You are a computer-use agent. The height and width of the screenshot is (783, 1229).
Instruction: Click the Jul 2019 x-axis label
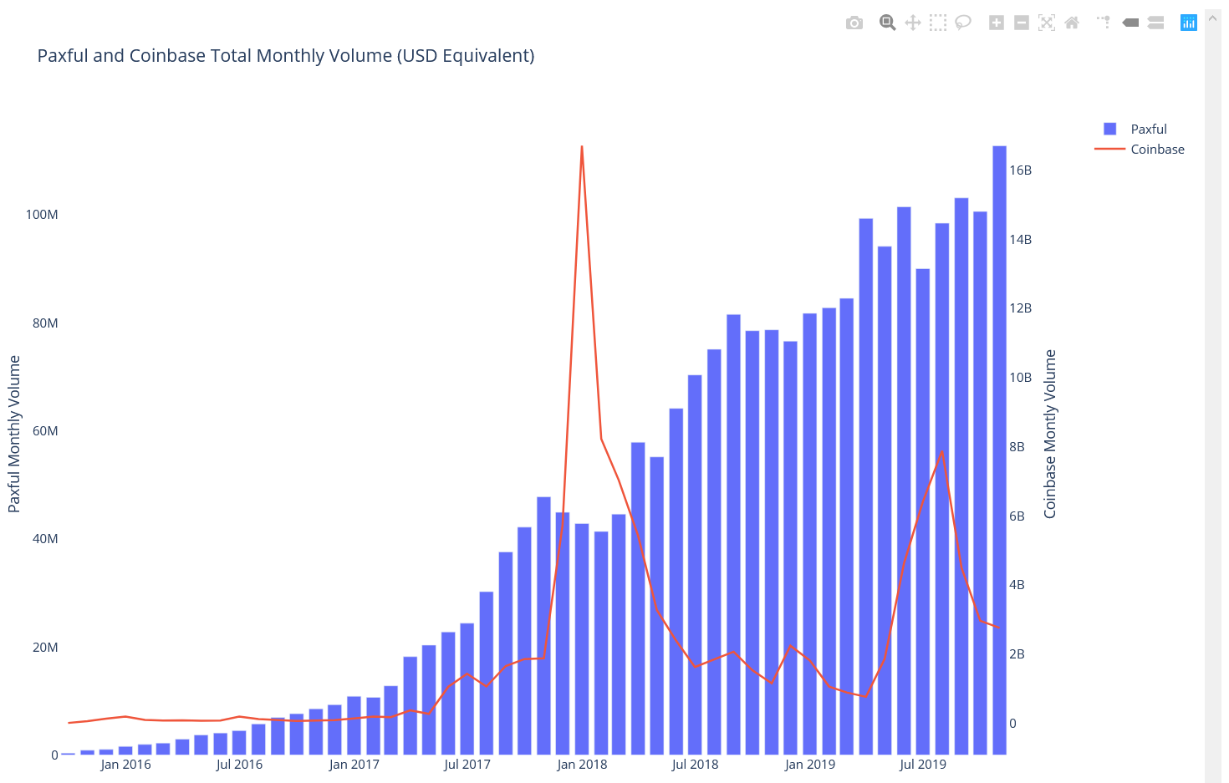(923, 765)
